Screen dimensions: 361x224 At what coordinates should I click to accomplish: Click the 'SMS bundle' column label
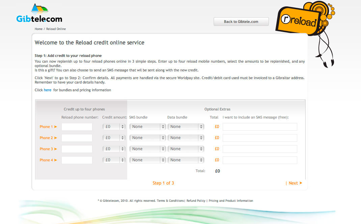138,118
